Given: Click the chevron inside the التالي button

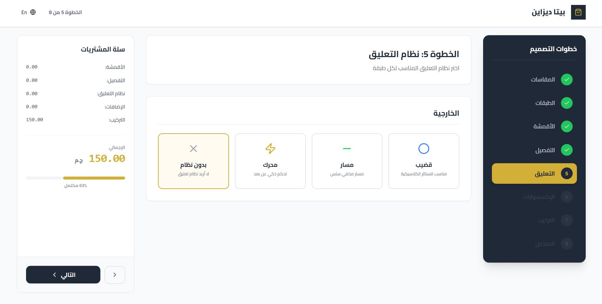Looking at the screenshot, I should click(x=54, y=275).
